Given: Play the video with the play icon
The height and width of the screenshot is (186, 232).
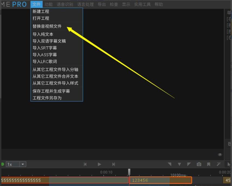Looking at the screenshot, I should [x=99, y=164].
